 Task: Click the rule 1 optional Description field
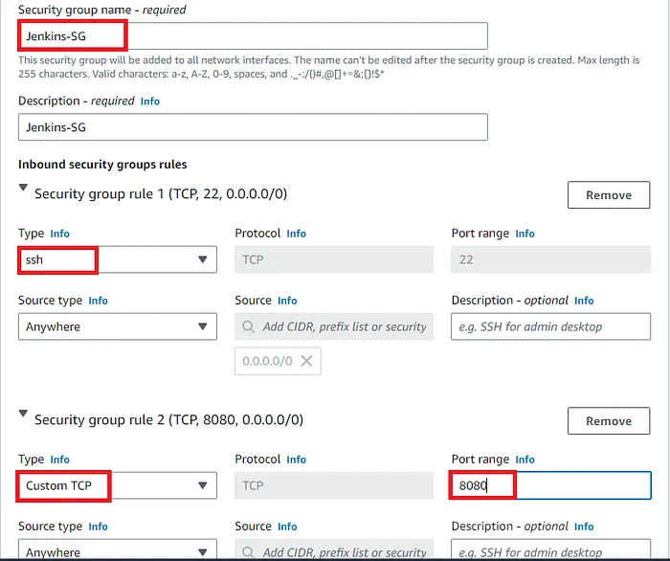pyautogui.click(x=550, y=326)
